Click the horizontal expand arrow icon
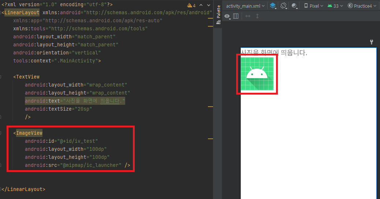The image size is (380, 199). click(248, 16)
